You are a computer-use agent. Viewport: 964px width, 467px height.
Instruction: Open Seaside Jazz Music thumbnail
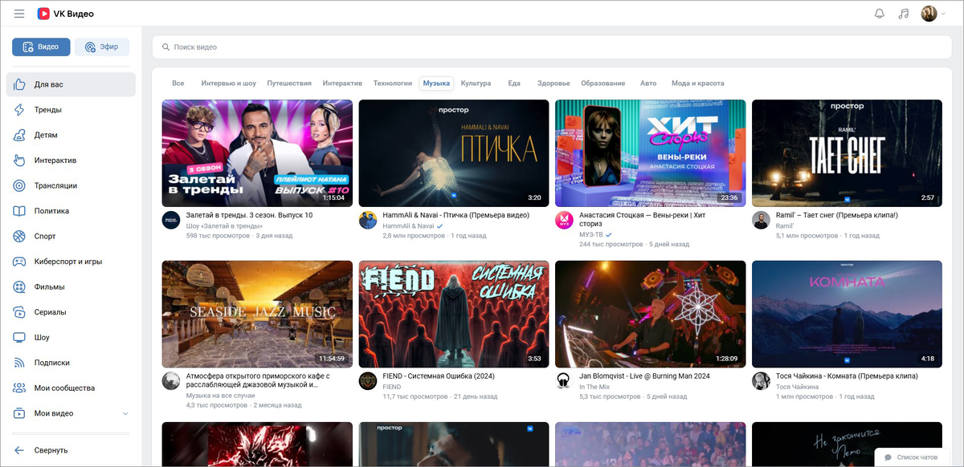[x=257, y=314]
